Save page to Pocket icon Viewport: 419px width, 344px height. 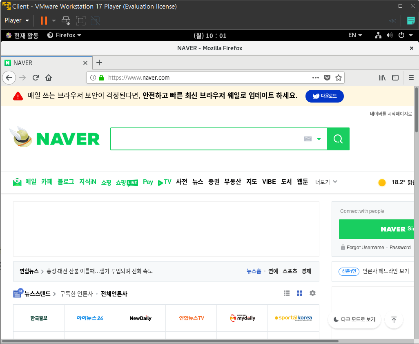tap(327, 78)
